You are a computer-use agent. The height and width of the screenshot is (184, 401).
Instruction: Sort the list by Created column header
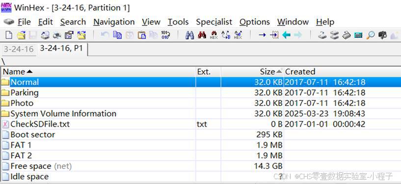coord(342,72)
